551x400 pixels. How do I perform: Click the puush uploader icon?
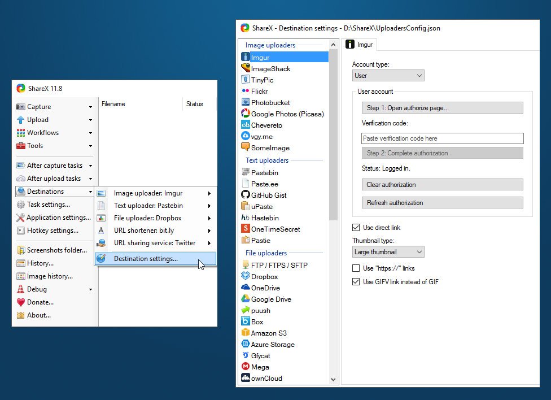tap(246, 310)
